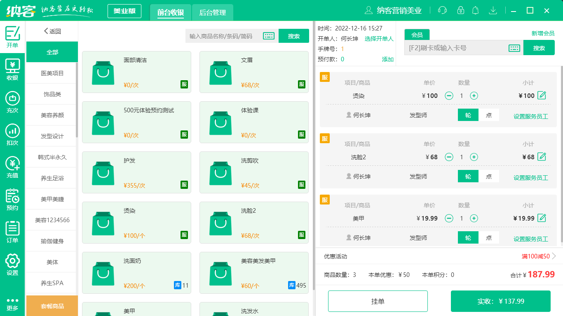
Task: Select the 美容1234566 category
Action: pyautogui.click(x=52, y=219)
